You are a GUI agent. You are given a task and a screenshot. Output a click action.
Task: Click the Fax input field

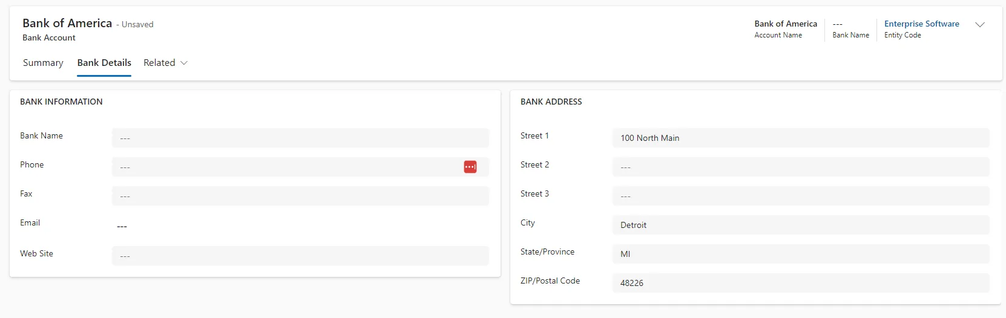(300, 196)
